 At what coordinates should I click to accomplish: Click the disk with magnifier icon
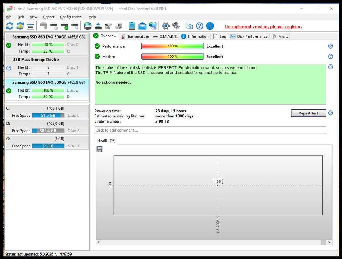(x=75, y=26)
